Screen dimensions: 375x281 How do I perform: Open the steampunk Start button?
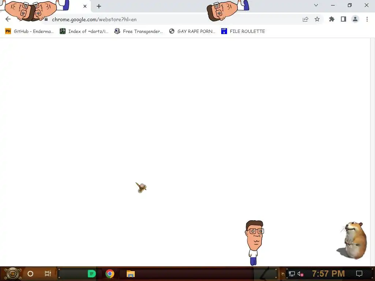click(x=12, y=274)
